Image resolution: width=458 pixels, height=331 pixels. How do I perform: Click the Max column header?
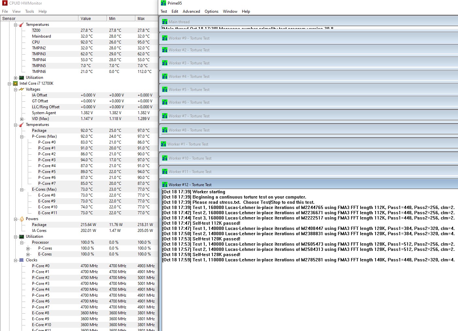(x=146, y=19)
